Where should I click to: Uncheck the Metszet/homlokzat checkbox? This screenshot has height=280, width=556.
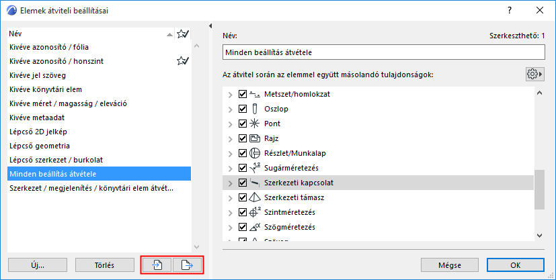[x=243, y=94]
